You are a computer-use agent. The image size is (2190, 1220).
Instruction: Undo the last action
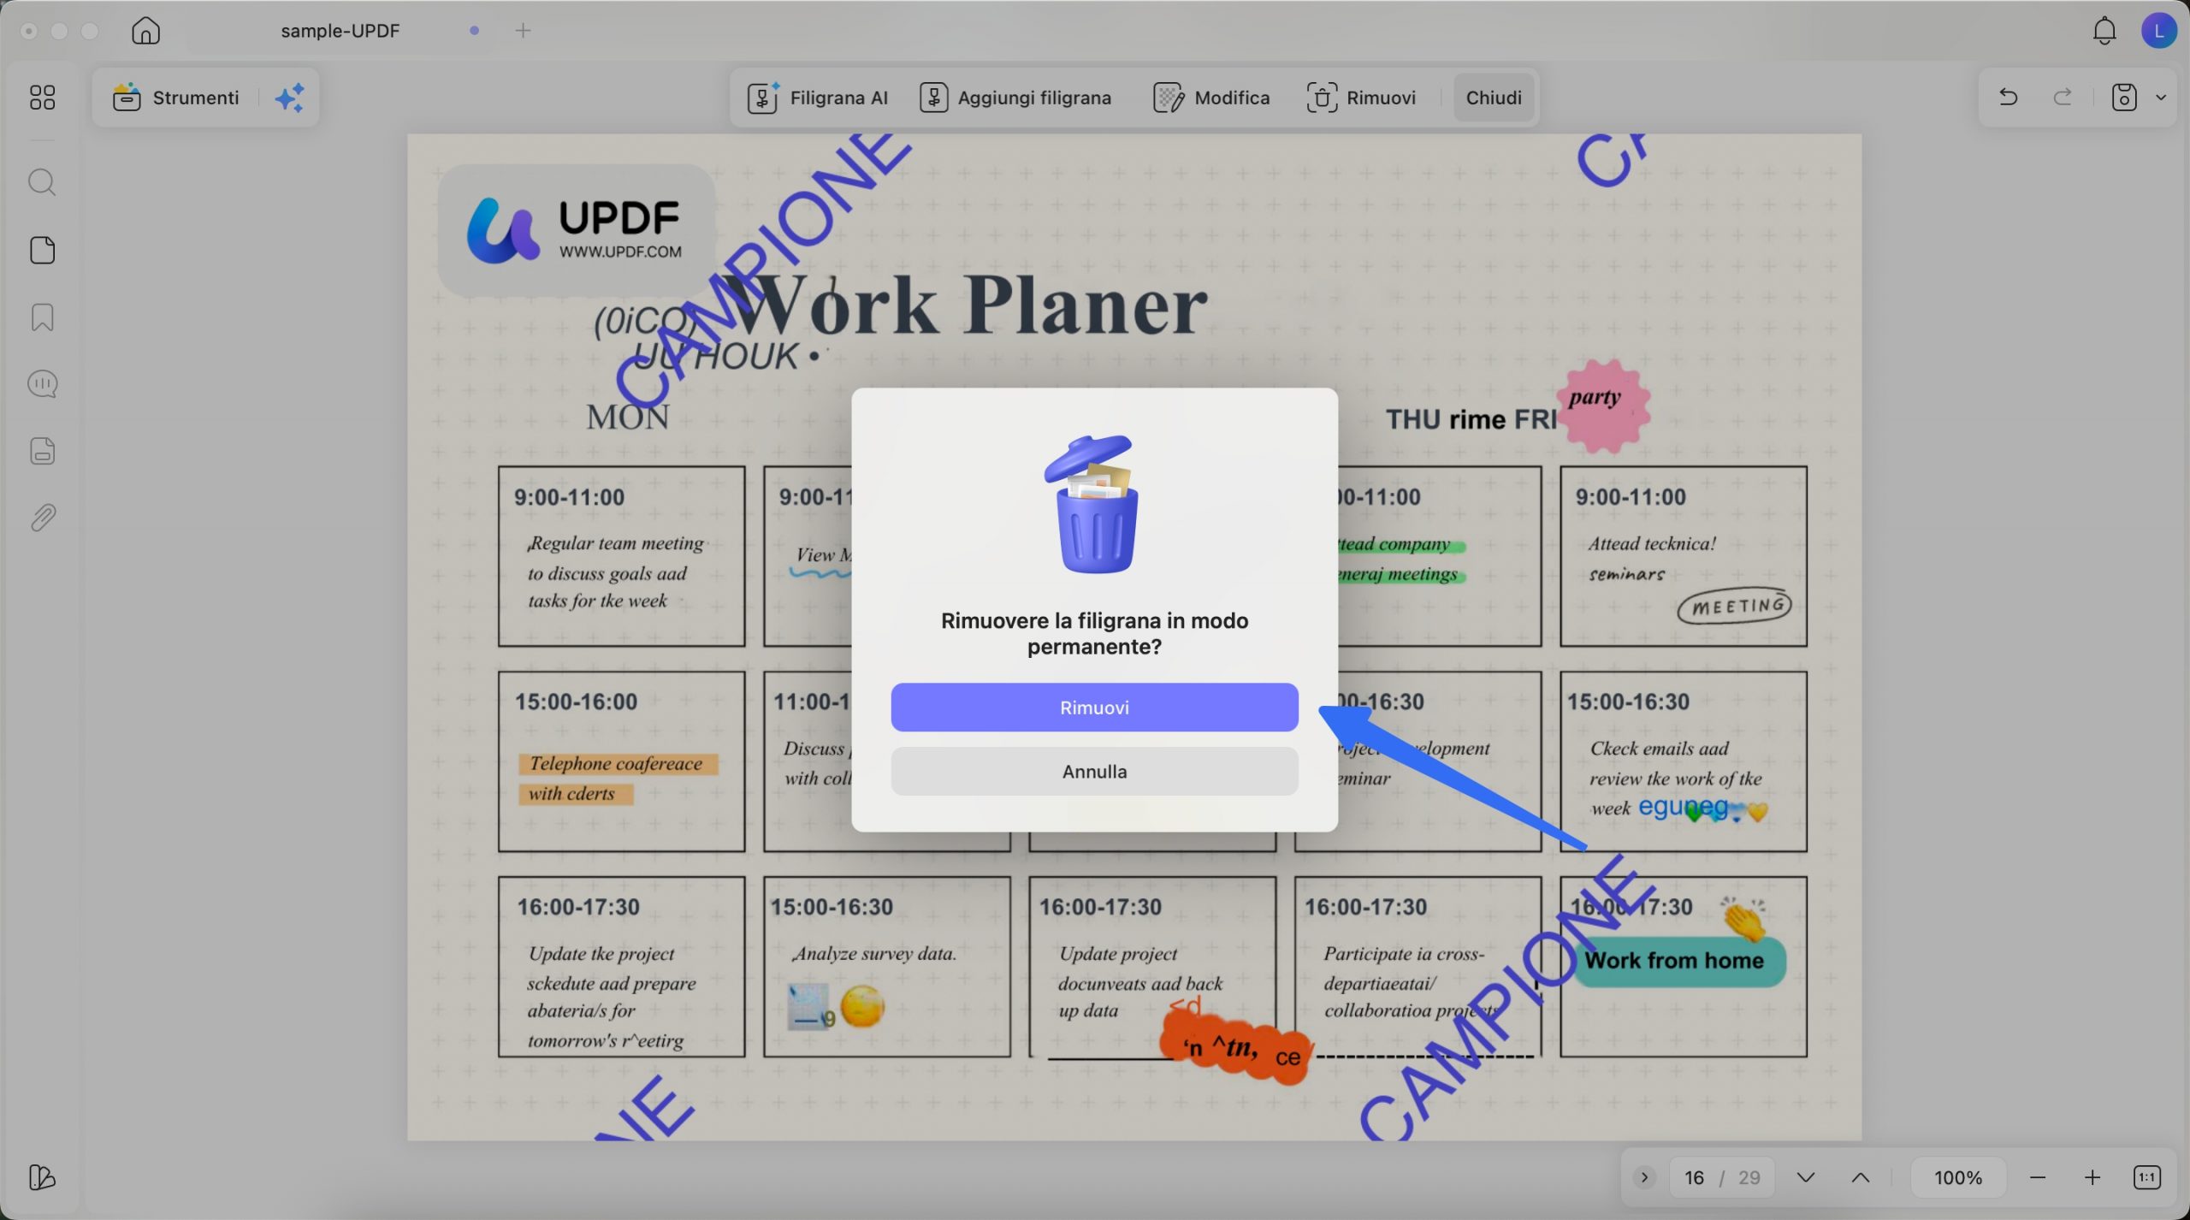click(2008, 98)
